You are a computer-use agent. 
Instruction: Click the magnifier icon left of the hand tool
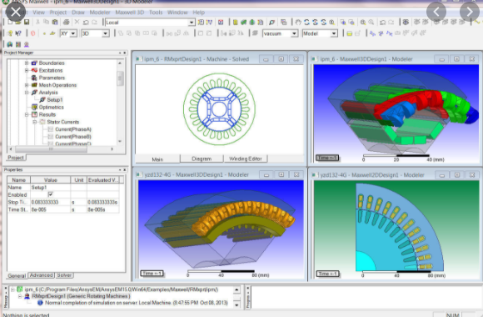271,23
